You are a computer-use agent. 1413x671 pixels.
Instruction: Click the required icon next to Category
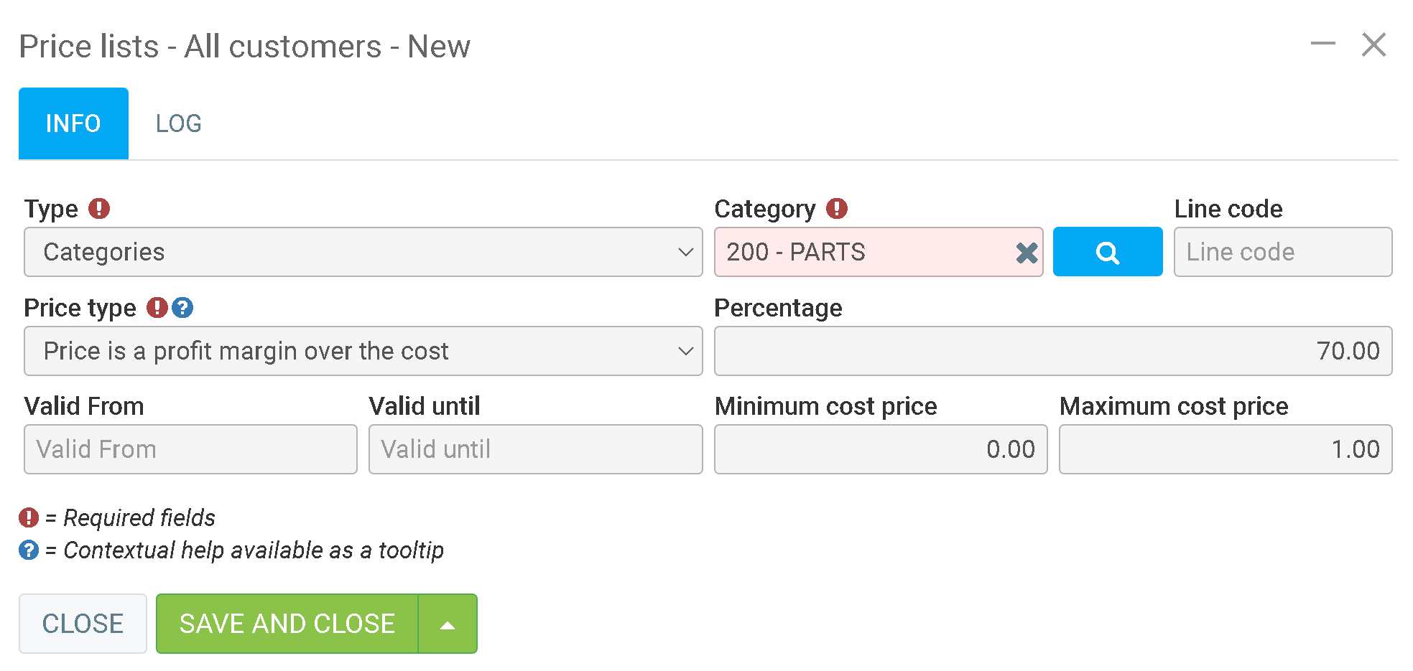point(836,209)
